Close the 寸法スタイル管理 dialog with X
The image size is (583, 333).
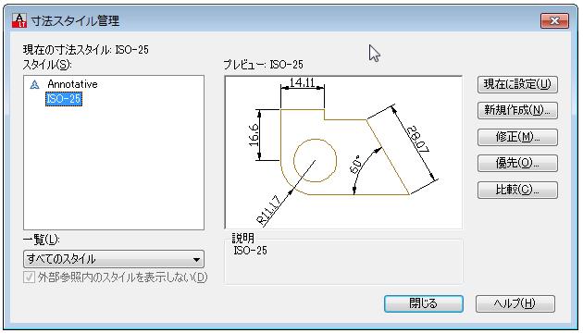(554, 20)
